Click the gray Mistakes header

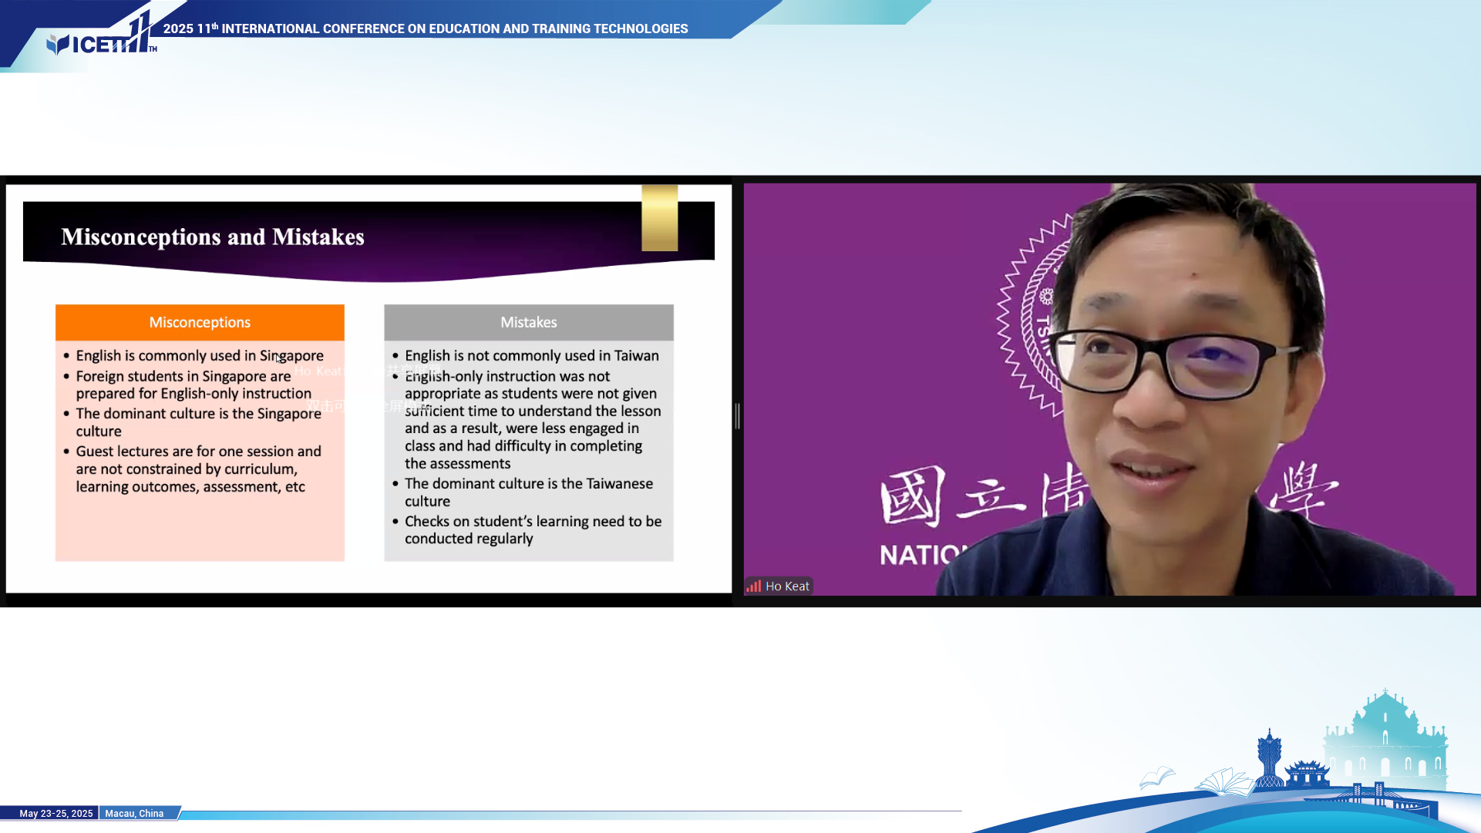point(528,322)
